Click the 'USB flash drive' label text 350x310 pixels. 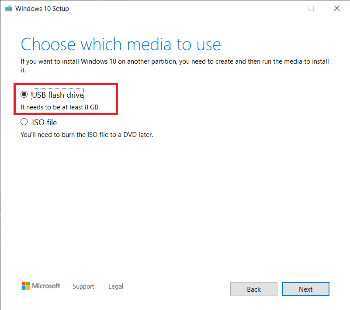[x=58, y=95]
